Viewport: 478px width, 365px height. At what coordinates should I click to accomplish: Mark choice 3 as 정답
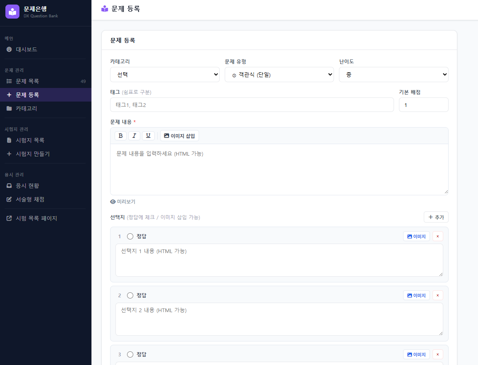(x=130, y=354)
